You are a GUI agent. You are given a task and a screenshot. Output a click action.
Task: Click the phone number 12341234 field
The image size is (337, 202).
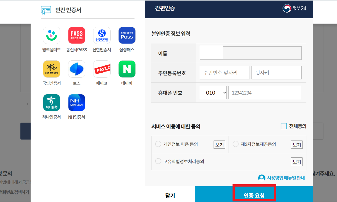pos(265,93)
